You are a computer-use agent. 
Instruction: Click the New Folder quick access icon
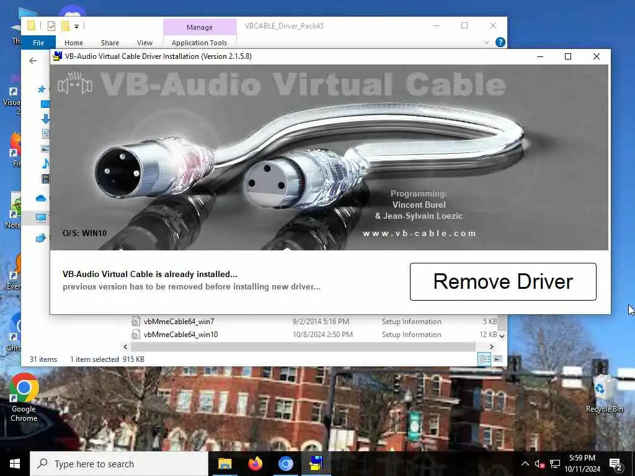point(65,26)
